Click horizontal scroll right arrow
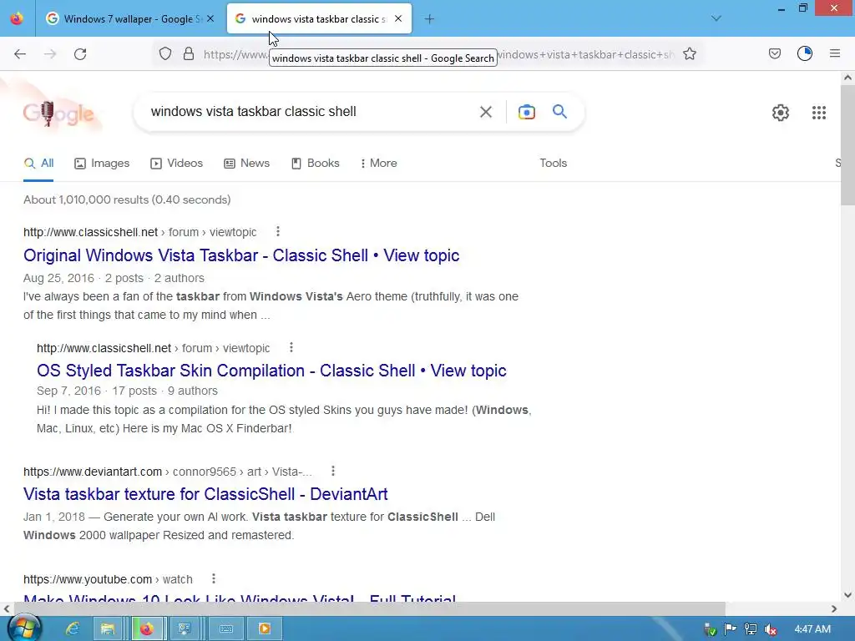This screenshot has height=641, width=855. [x=834, y=608]
